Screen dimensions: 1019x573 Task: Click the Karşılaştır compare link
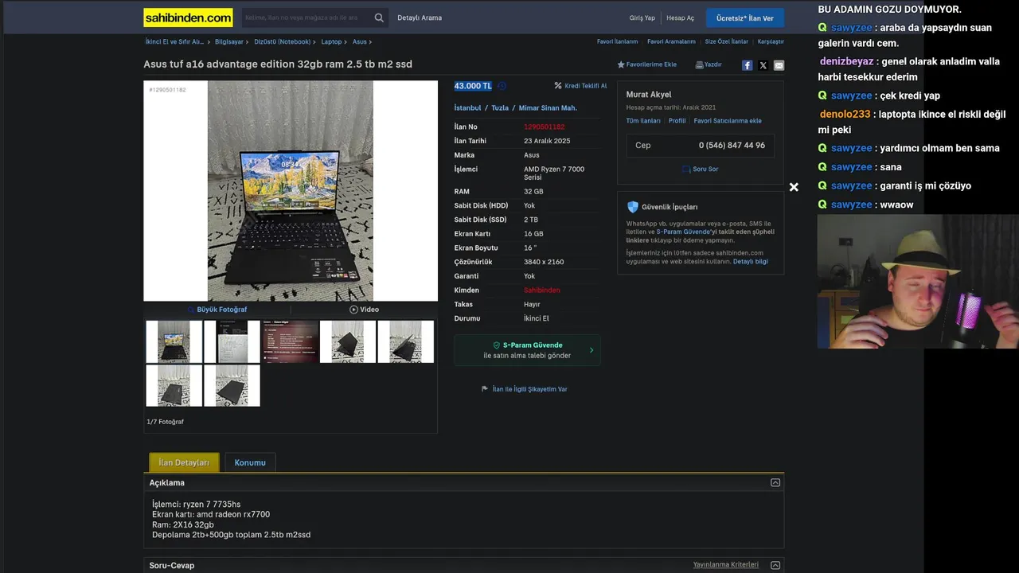[771, 41]
